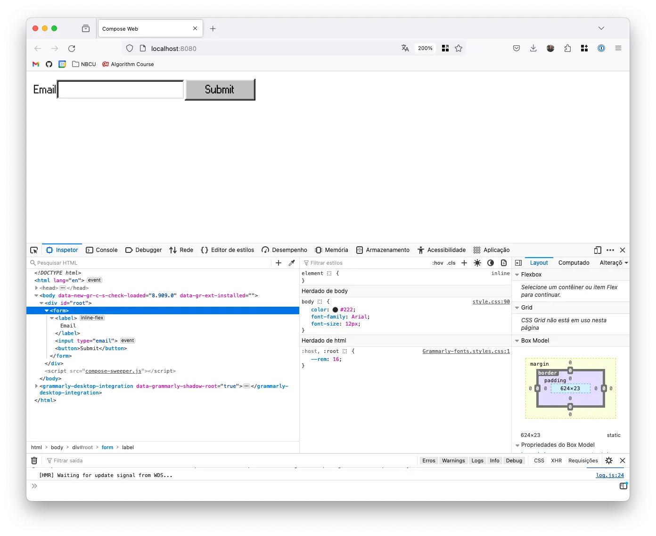The image size is (656, 536).
Task: Click the Filtrar estilos filter field
Action: [365, 263]
